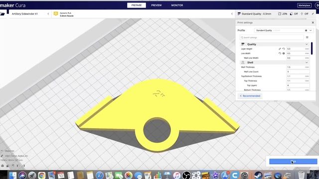Go back to Recommended settings
Image resolution: width=319 pixels, height=179 pixels.
pyautogui.click(x=250, y=96)
